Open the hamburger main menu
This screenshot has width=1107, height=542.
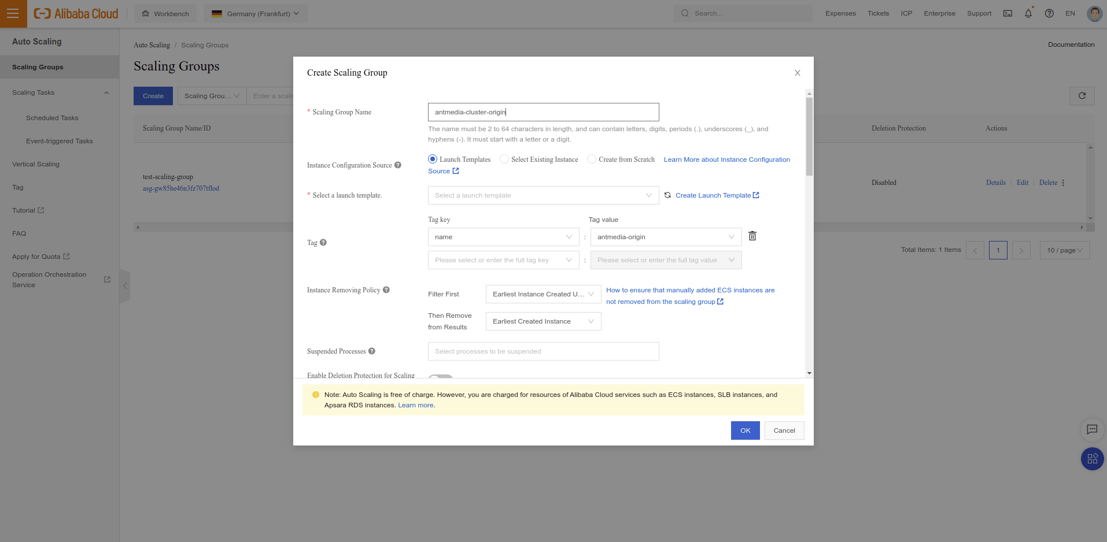[x=13, y=13]
